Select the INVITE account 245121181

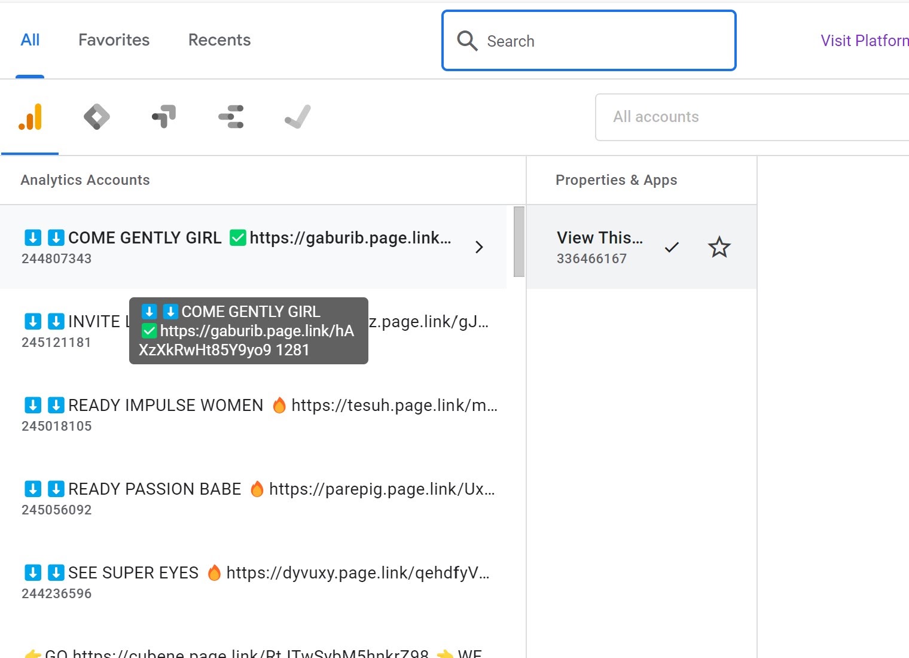pyautogui.click(x=253, y=331)
